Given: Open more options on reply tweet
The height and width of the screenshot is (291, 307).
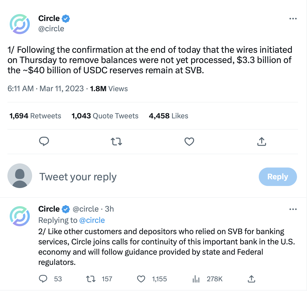Looking at the screenshot, I should pos(293,209).
